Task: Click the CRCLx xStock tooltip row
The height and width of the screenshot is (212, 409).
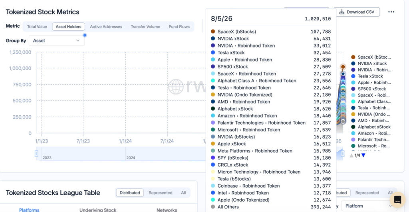Action: click(271, 165)
